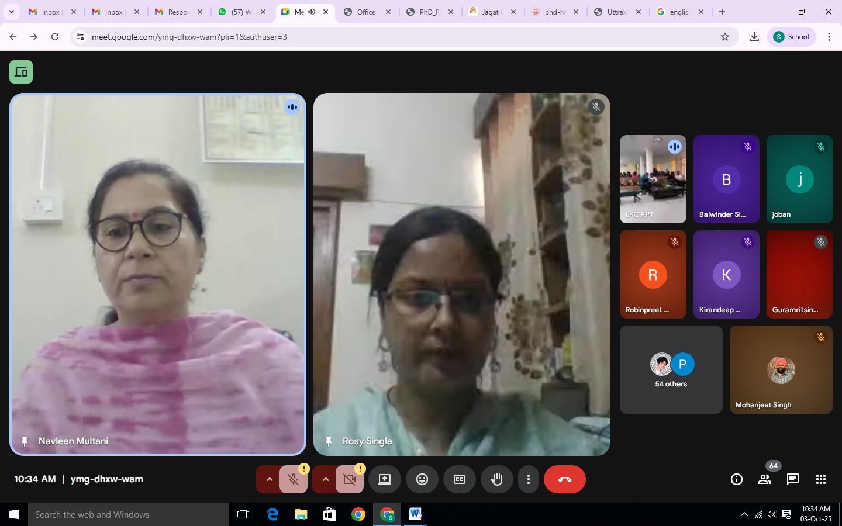The width and height of the screenshot is (842, 526).
Task: Toggle closed captions
Action: [x=460, y=479]
